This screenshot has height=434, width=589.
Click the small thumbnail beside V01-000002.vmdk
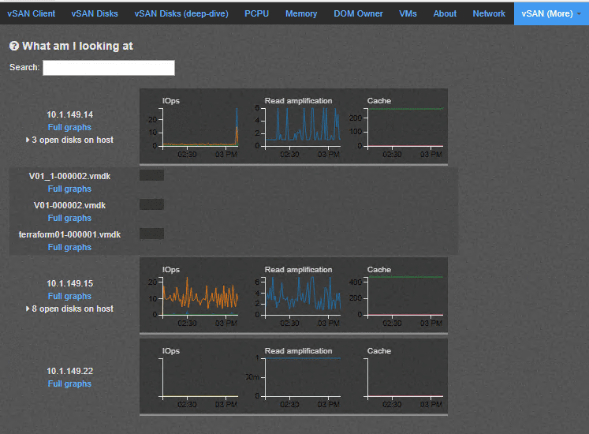point(151,204)
